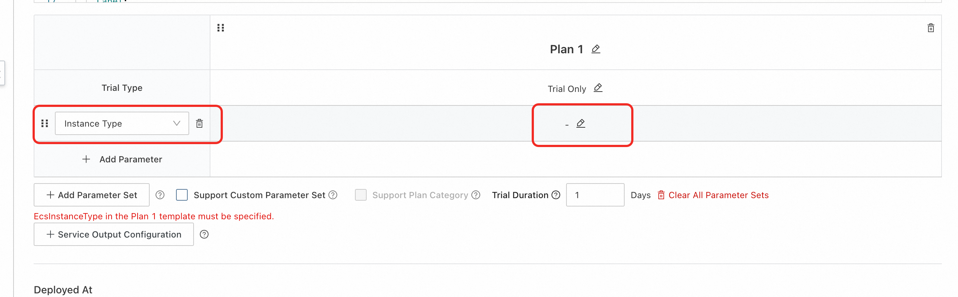Screen dimensions: 958x297
Task: Click the Service Output Configuration button
Action: tap(114, 234)
